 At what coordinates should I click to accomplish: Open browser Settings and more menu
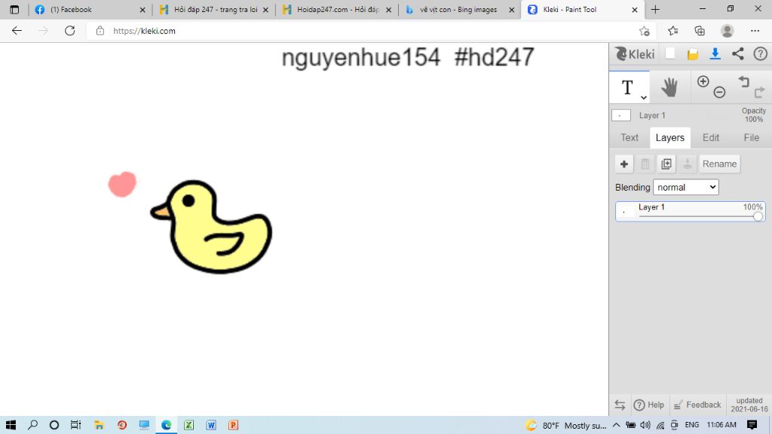(x=755, y=31)
